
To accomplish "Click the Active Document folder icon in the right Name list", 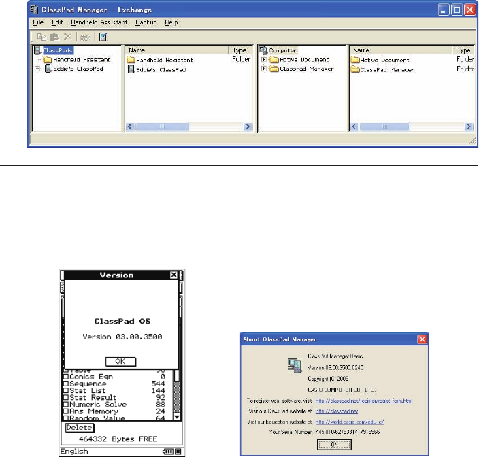I will 355,60.
